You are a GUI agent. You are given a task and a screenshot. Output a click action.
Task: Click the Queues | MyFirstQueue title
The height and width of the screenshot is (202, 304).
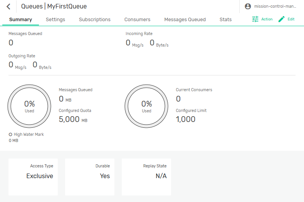[x=54, y=7]
